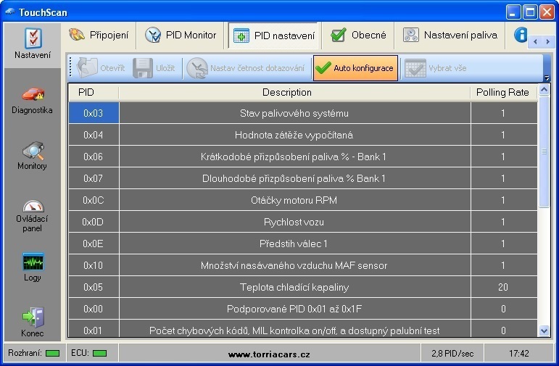Click the TouchScan title bar icon
This screenshot has height=366, width=559.
[10, 12]
